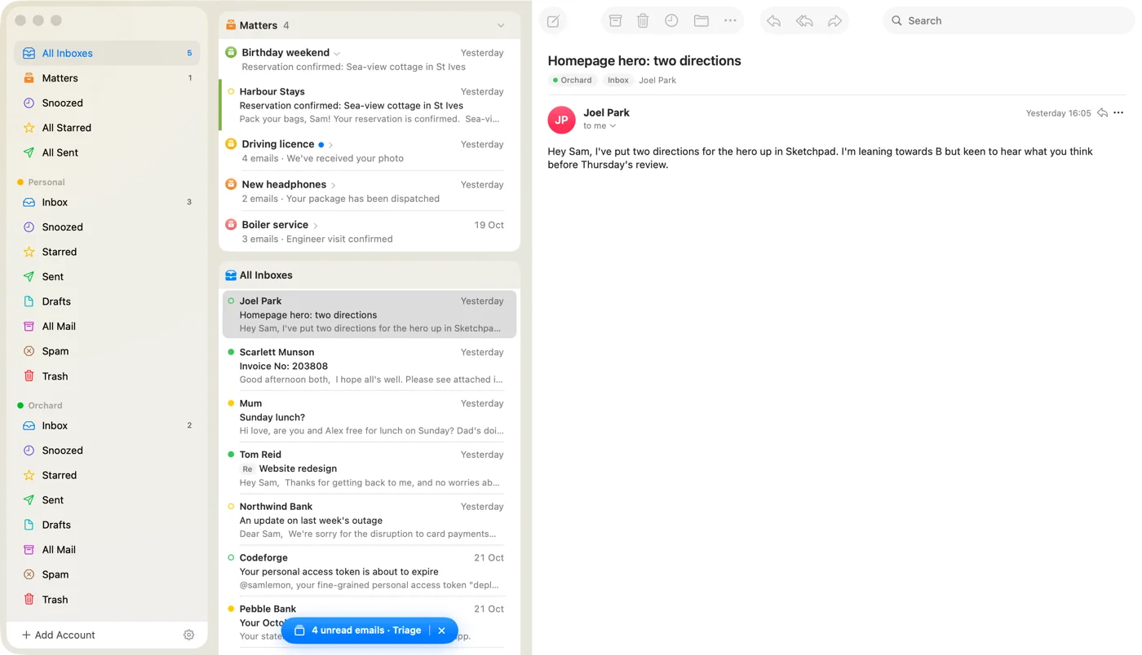Click JP sender avatar

[561, 119]
